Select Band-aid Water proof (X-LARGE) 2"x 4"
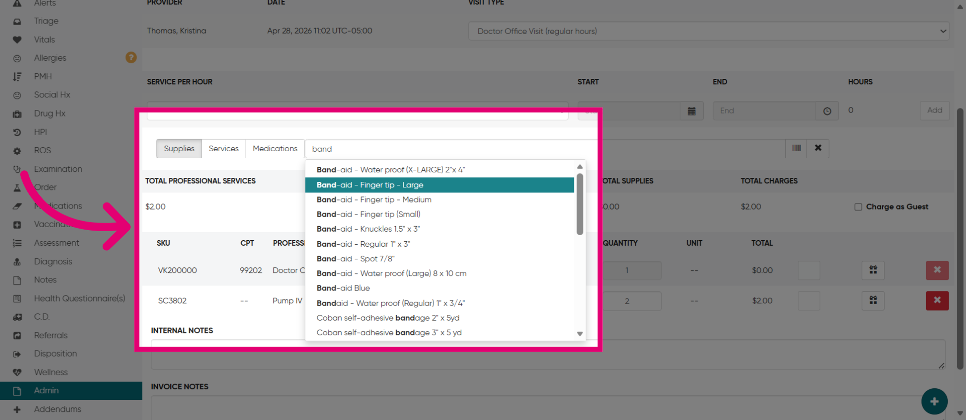 tap(440, 170)
